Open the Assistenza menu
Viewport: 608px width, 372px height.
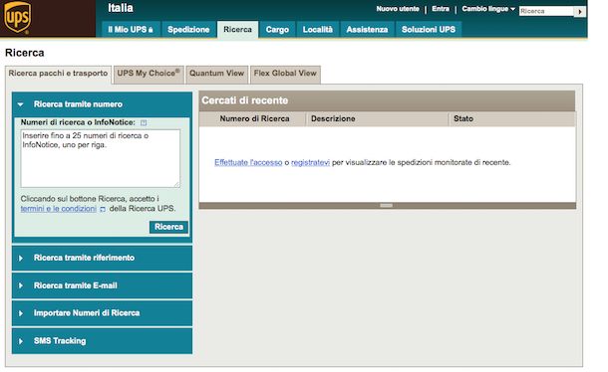(367, 30)
